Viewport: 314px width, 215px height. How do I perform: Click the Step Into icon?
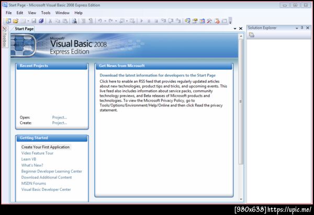[164, 20]
